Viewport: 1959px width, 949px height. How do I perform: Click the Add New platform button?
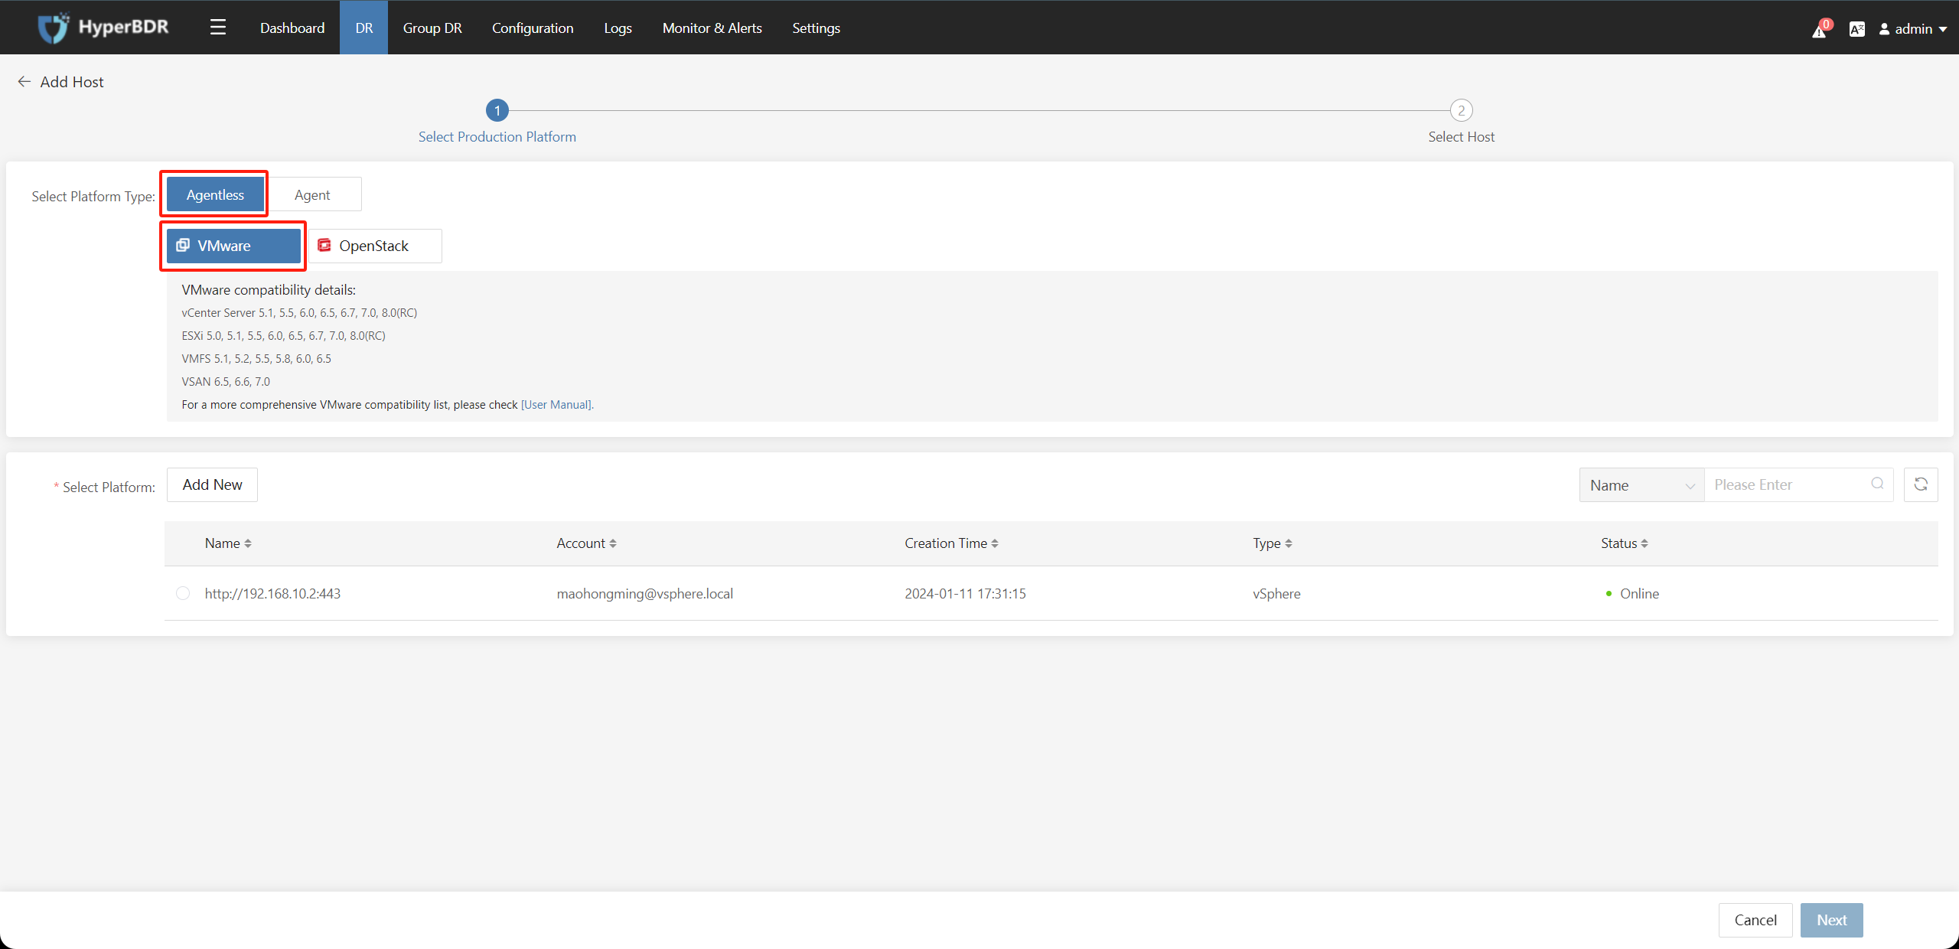pyautogui.click(x=211, y=484)
